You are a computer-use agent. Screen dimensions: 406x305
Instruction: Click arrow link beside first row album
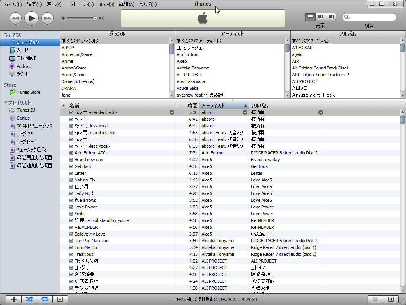click(x=320, y=112)
